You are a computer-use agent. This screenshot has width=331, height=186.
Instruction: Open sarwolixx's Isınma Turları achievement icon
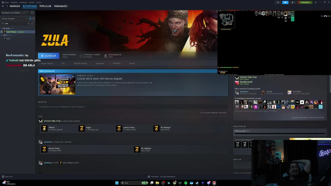click(44, 149)
